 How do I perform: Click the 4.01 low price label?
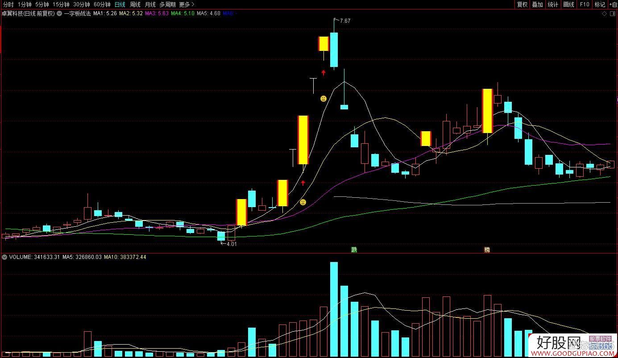pos(232,244)
